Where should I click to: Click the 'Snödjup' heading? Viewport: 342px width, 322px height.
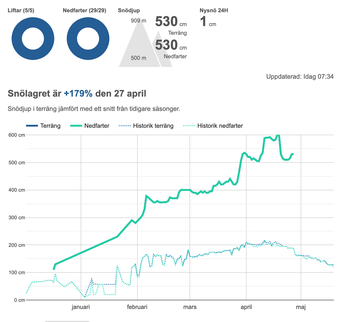[129, 10]
